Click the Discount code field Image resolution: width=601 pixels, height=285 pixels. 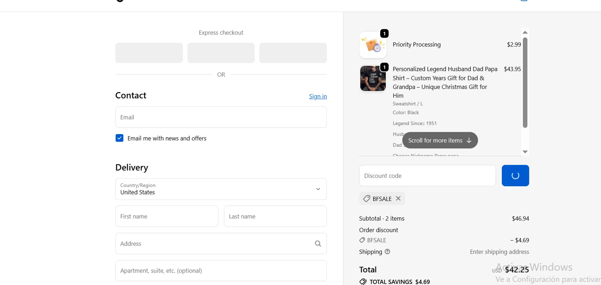(428, 176)
